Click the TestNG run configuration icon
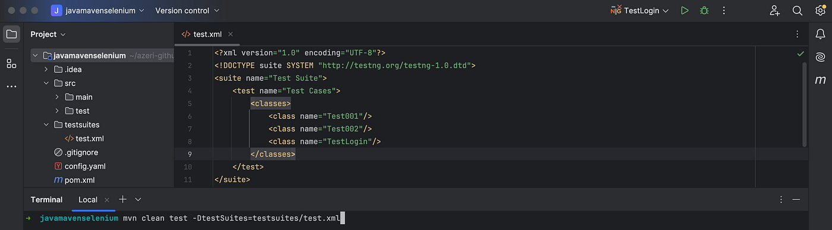832x230 pixels. [616, 10]
